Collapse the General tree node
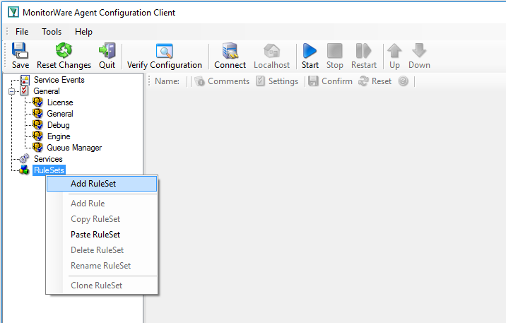 (x=11, y=91)
